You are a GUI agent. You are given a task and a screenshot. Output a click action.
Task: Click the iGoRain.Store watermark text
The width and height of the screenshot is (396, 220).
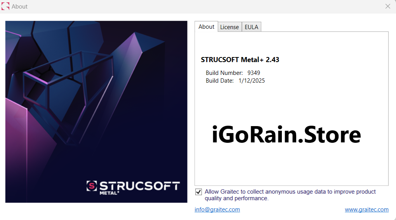286,135
